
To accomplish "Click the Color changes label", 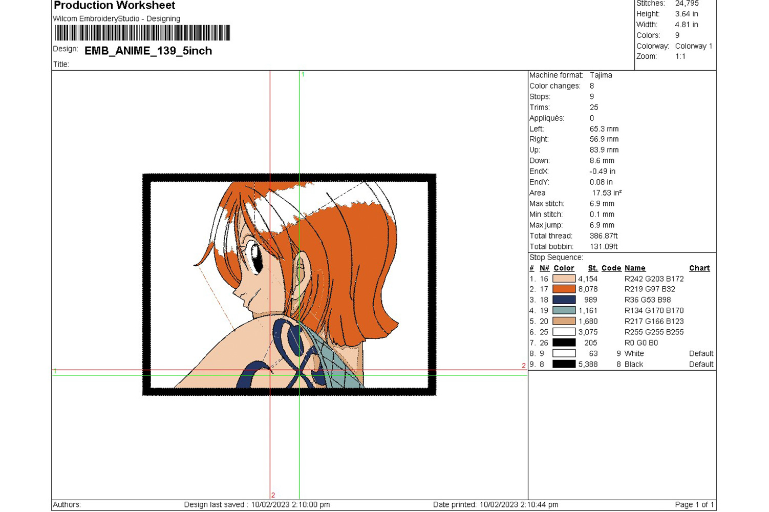I will (555, 86).
